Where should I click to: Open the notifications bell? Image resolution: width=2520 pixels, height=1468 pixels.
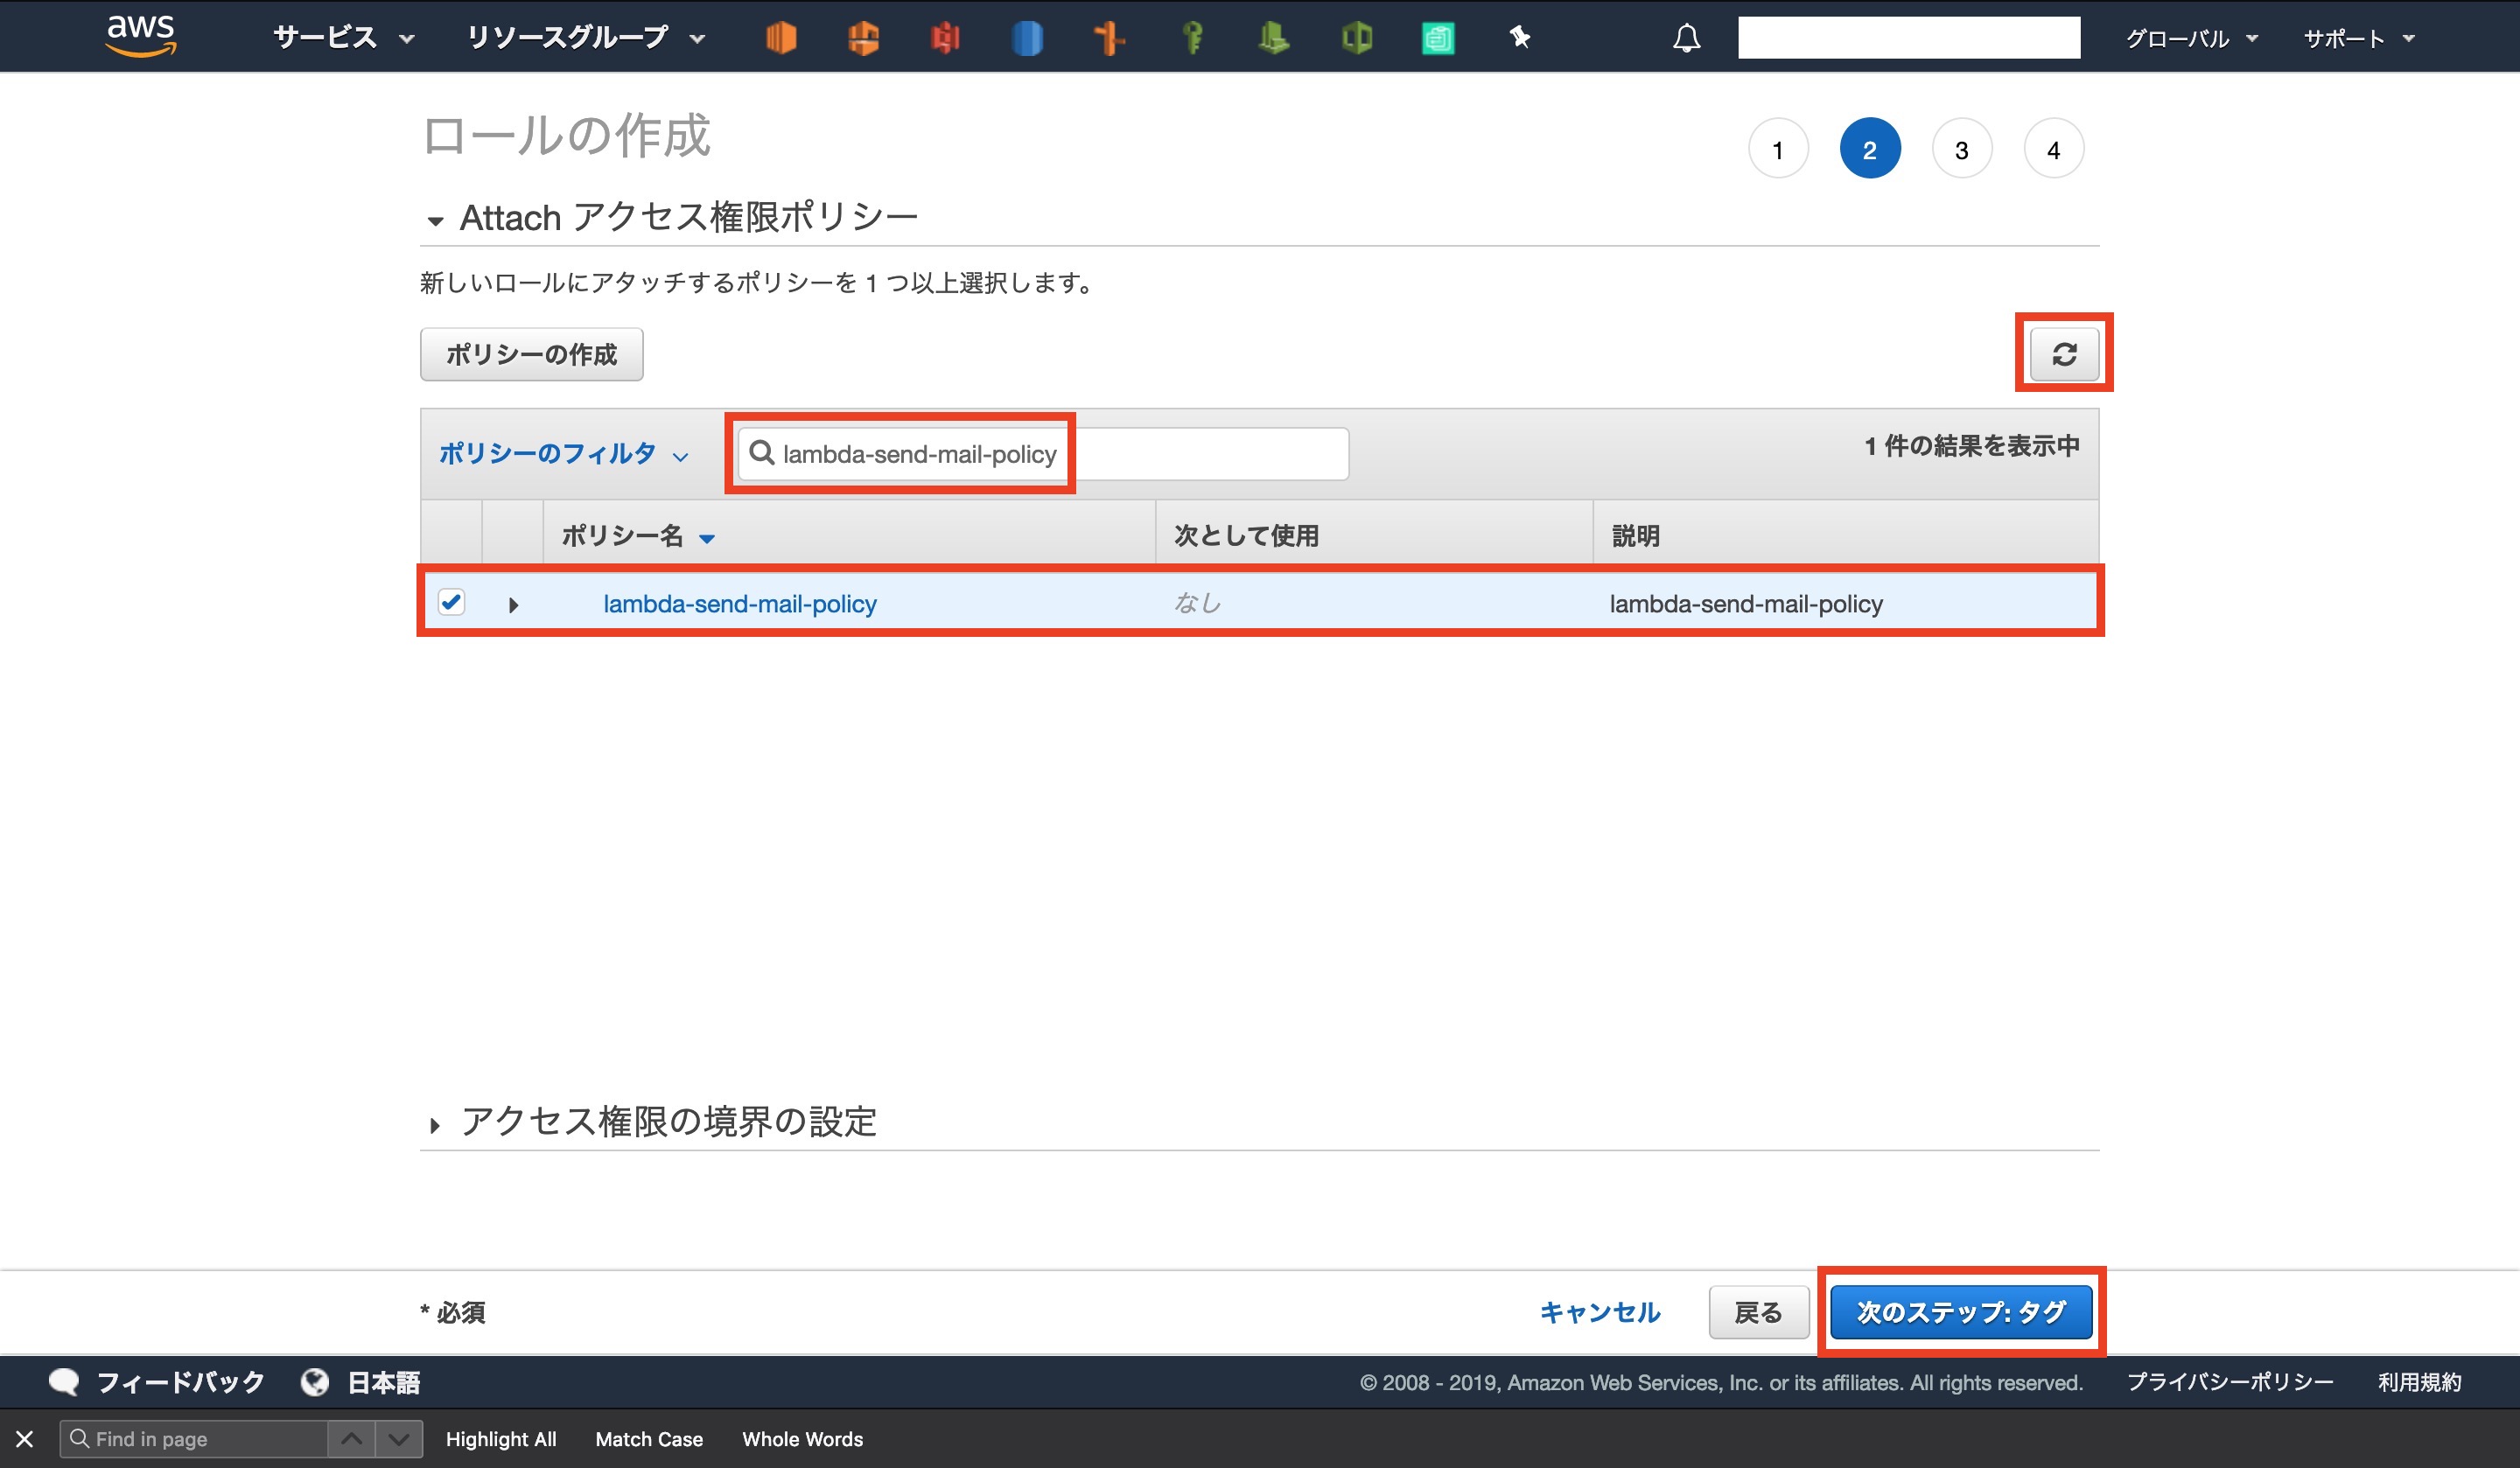tap(1686, 38)
